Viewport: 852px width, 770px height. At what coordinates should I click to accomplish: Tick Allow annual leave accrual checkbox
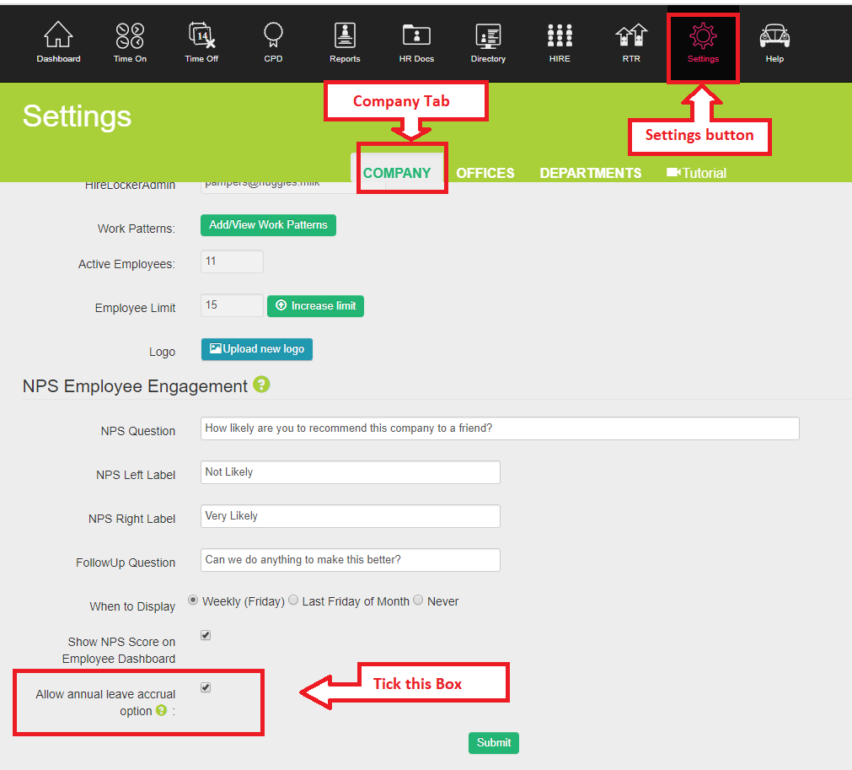[x=206, y=688]
